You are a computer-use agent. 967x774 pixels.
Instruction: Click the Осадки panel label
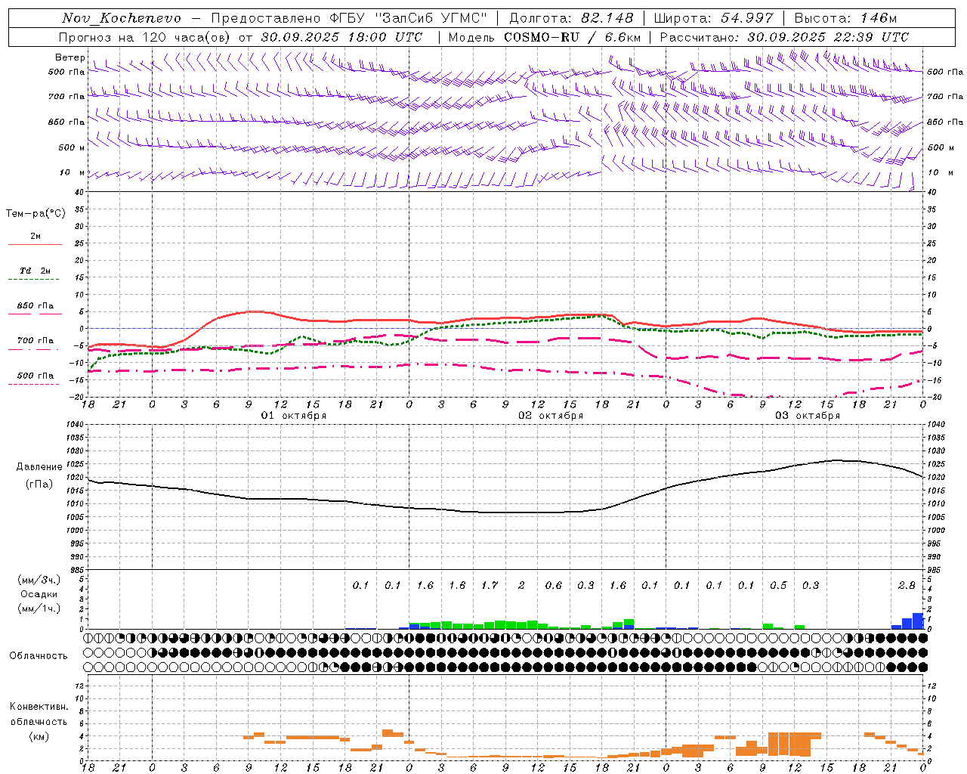click(x=39, y=594)
